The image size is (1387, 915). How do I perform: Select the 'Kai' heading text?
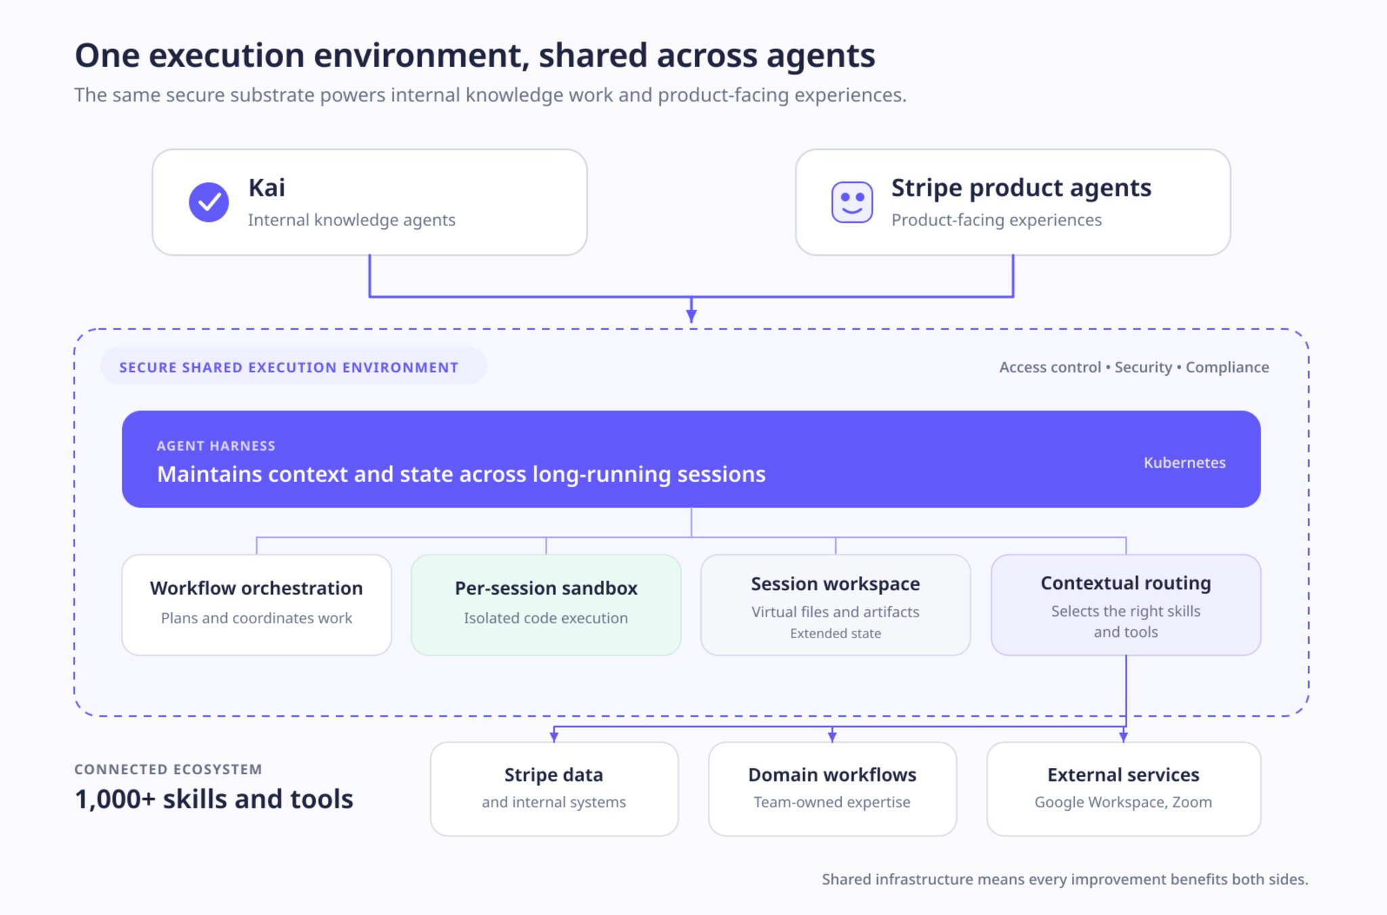point(267,187)
